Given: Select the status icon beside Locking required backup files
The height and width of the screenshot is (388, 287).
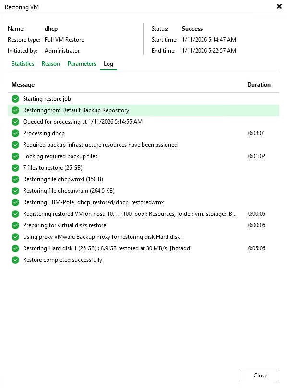Looking at the screenshot, I should (15, 156).
